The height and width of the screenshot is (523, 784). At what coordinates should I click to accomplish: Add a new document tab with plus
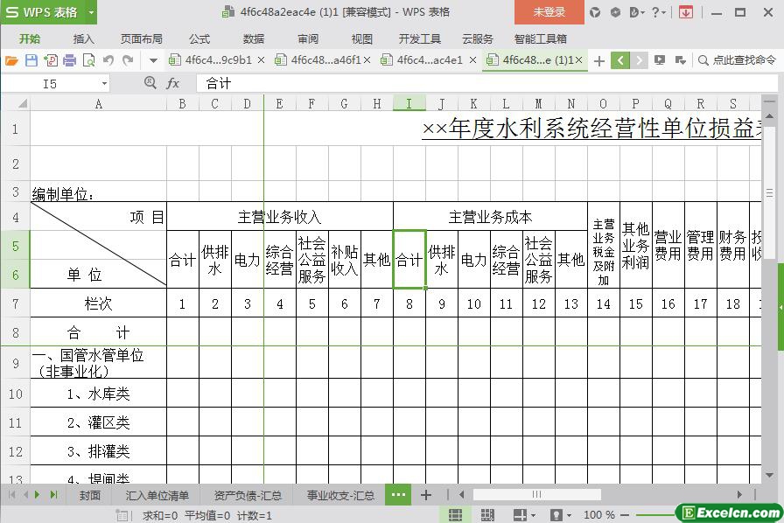[x=599, y=61]
